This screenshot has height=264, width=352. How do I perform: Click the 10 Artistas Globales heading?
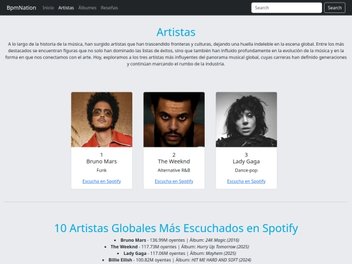[176, 228]
